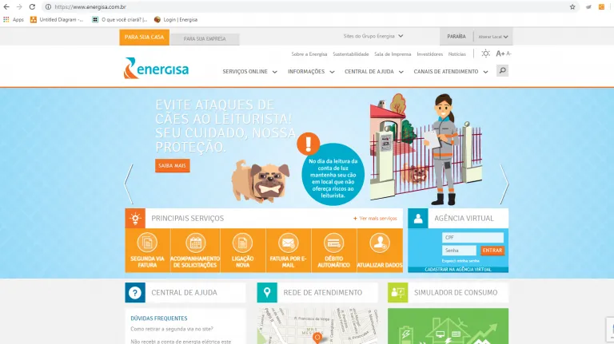Expand the Serviços Online menu
This screenshot has width=614, height=344.
click(249, 72)
